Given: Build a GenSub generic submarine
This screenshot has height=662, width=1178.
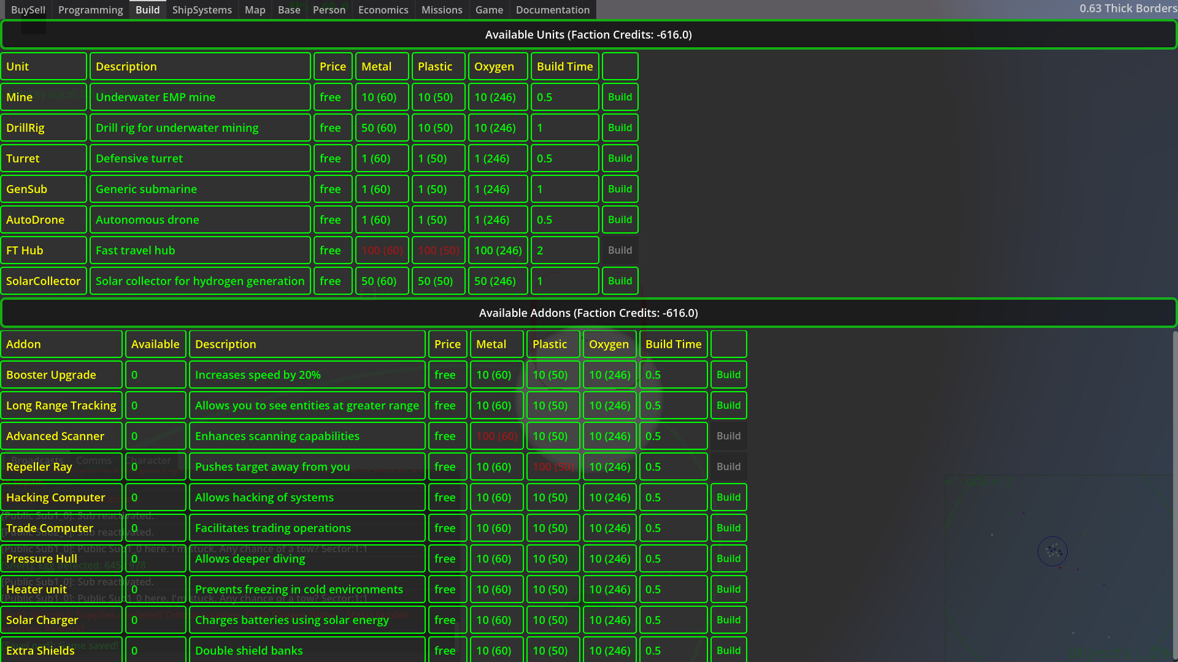Looking at the screenshot, I should pos(620,189).
